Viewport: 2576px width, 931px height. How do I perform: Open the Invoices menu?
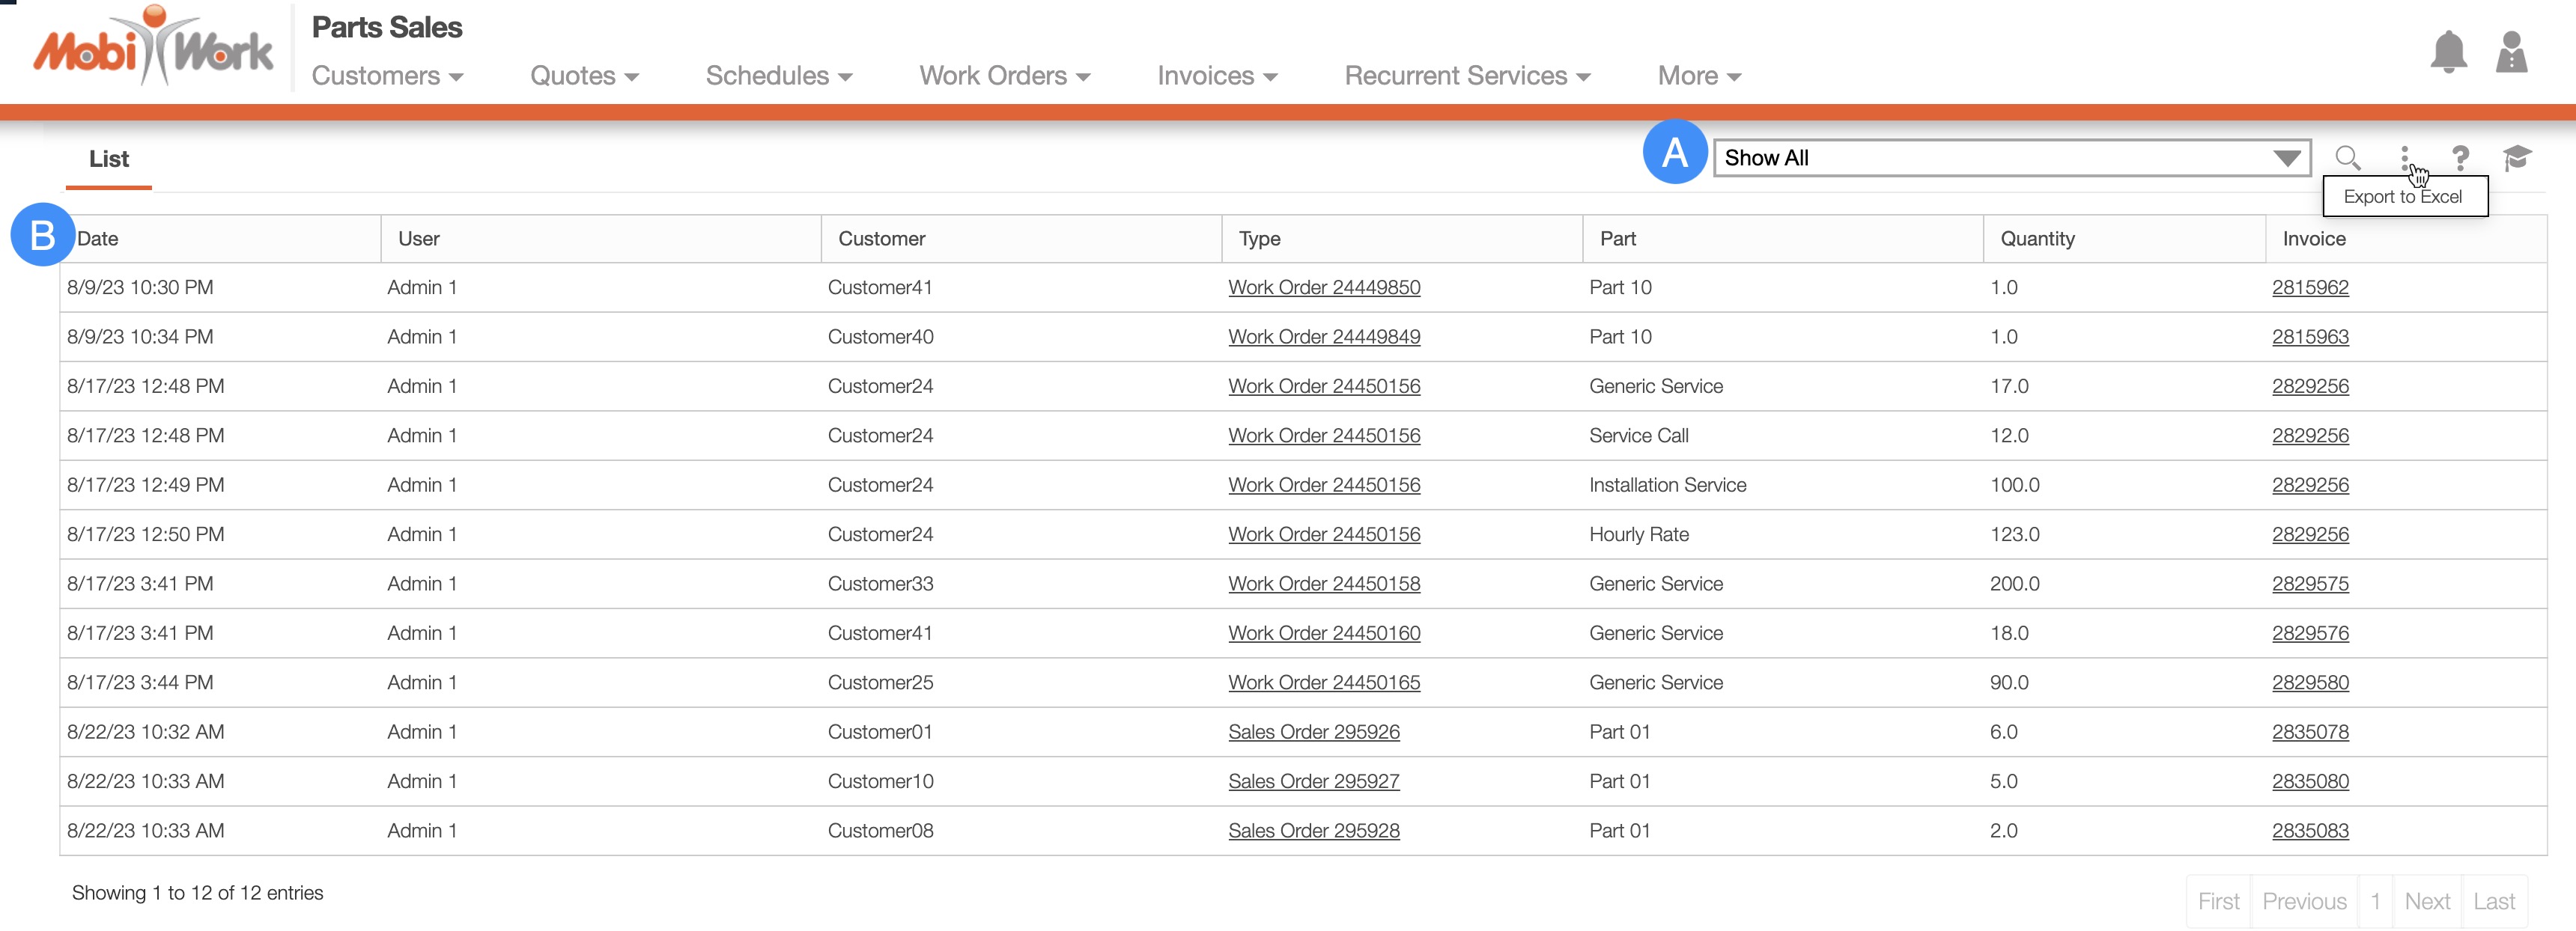pos(1216,76)
